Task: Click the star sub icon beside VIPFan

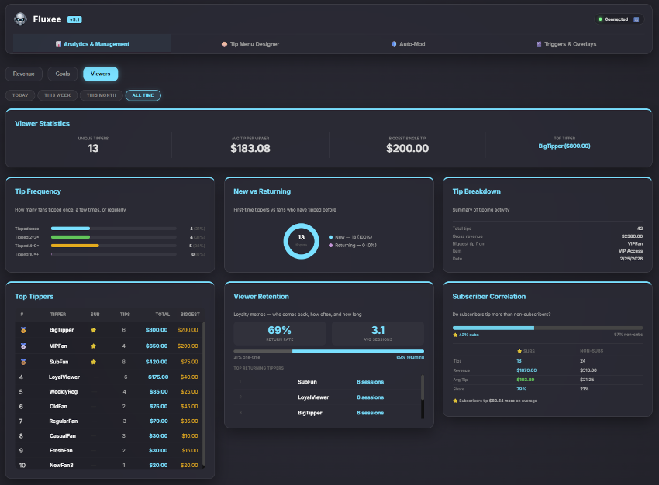Action: [x=93, y=346]
